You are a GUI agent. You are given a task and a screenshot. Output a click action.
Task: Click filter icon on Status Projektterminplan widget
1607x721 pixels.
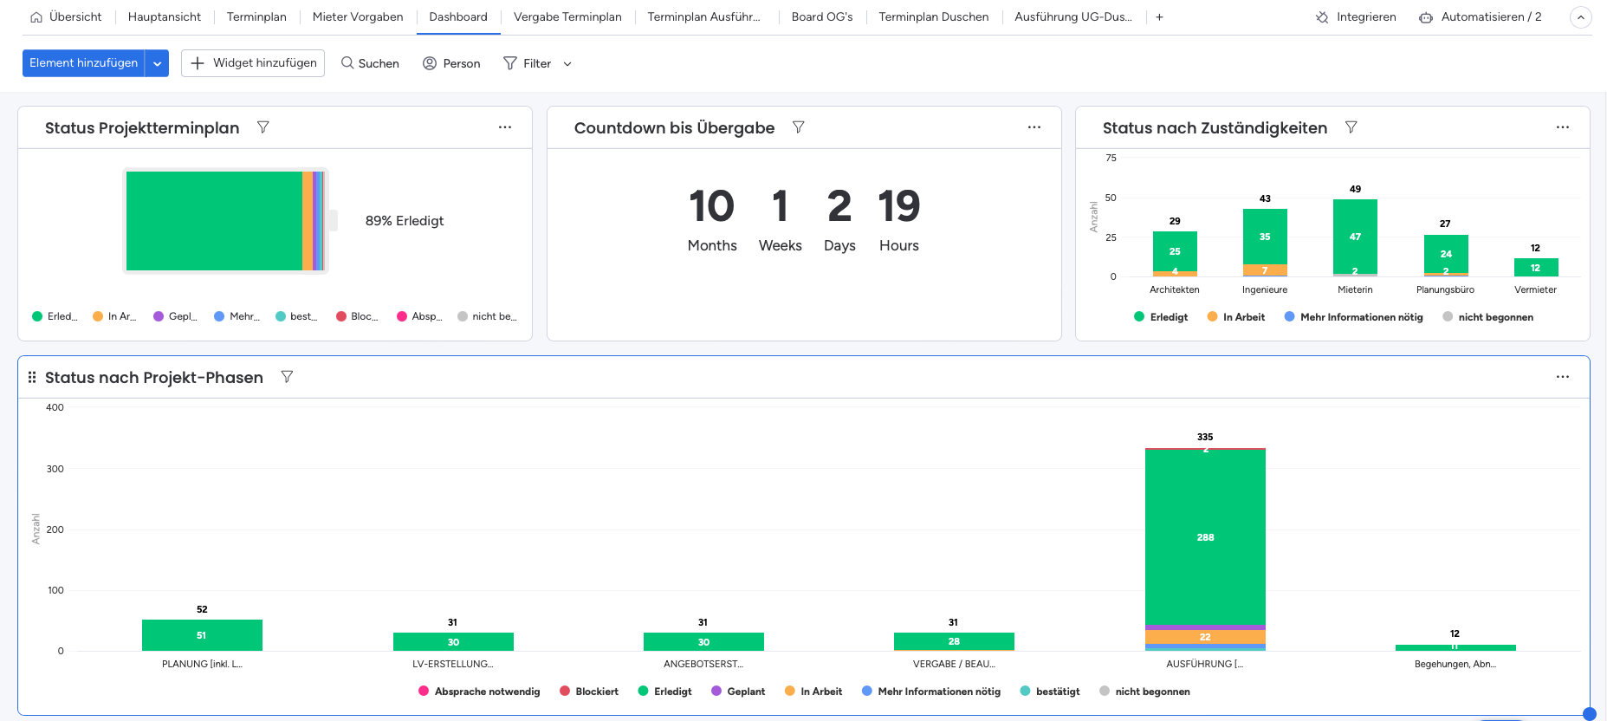(x=263, y=127)
